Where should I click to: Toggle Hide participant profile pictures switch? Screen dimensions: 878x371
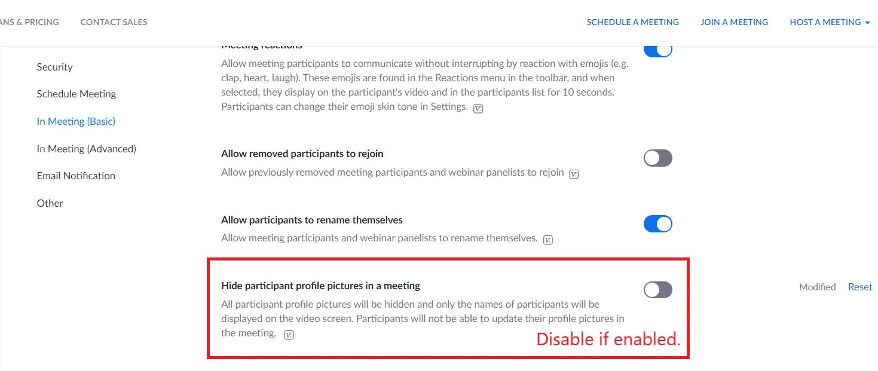[657, 290]
